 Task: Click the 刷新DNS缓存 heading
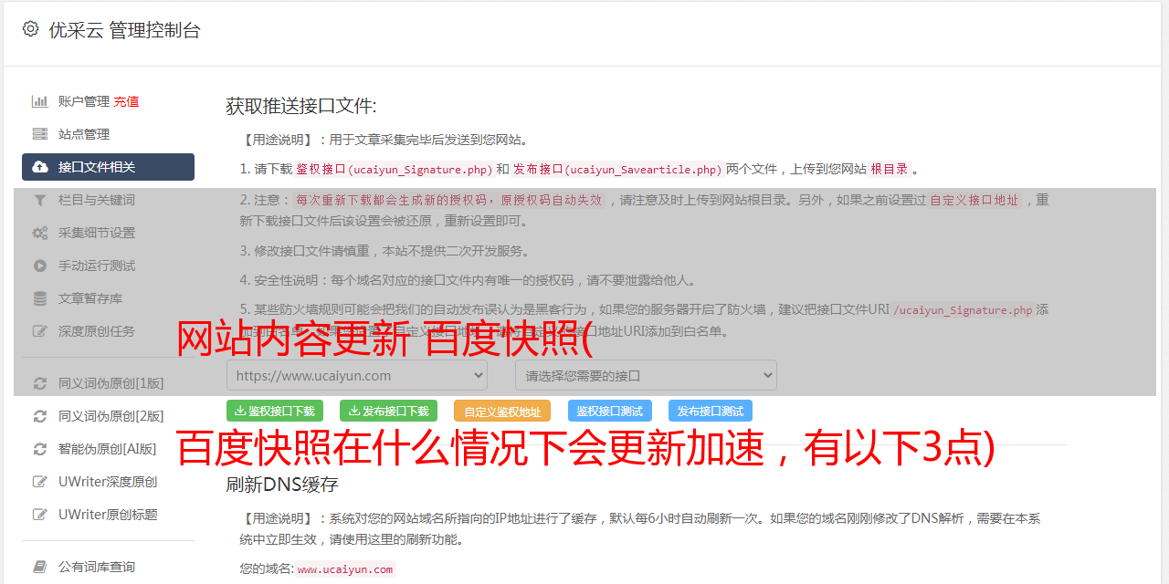282,484
